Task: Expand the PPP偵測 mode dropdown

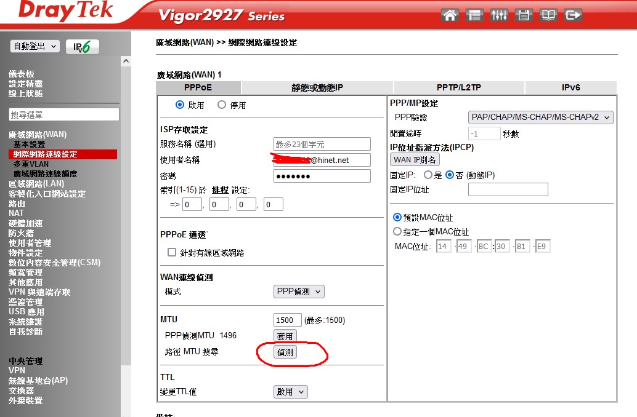Action: (299, 292)
